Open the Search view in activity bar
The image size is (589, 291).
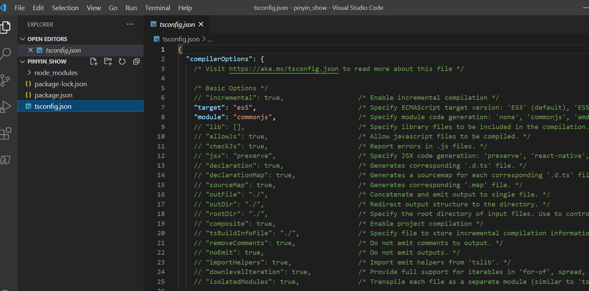[5, 54]
